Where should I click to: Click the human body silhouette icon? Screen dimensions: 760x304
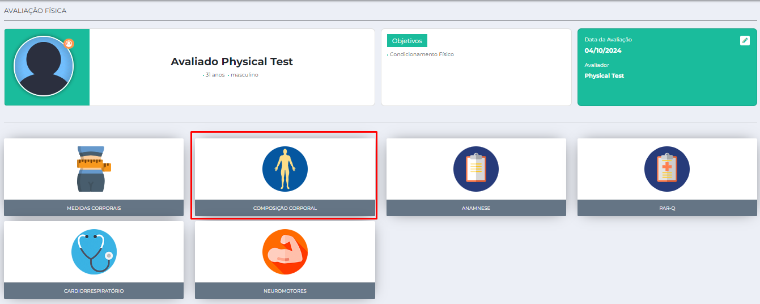(285, 169)
